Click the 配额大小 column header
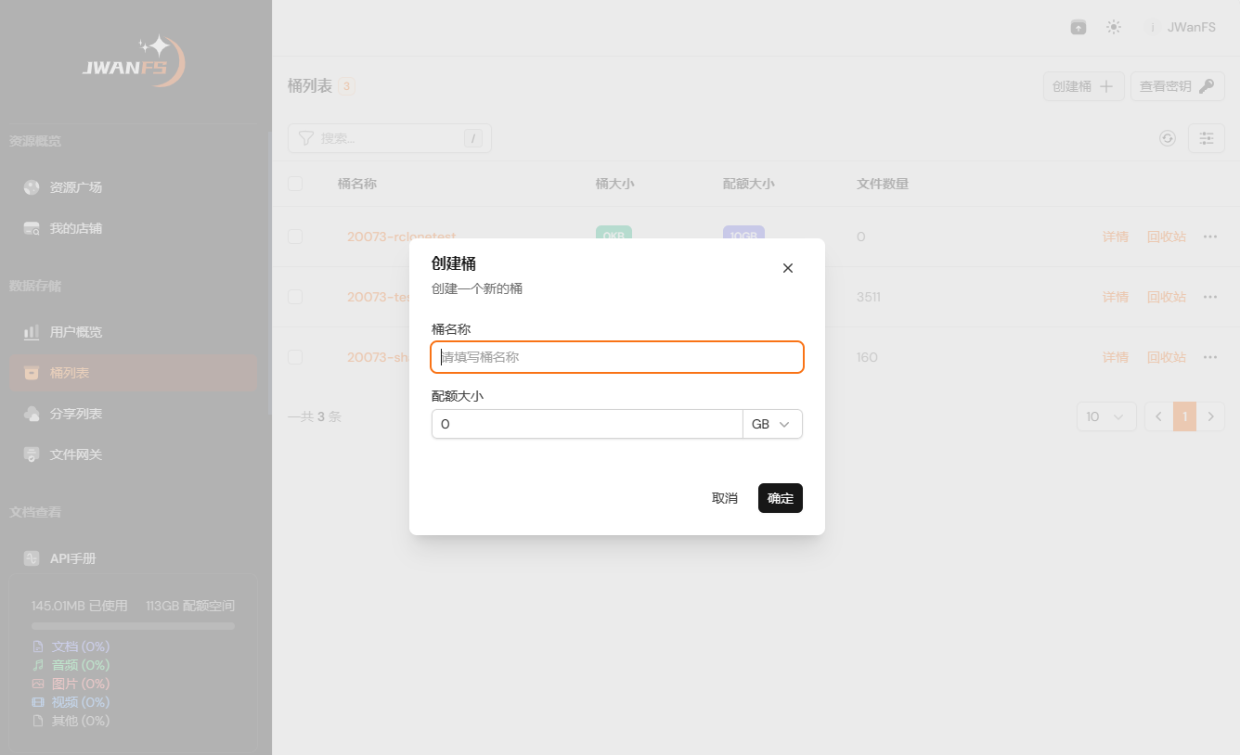1240x755 pixels. pyautogui.click(x=748, y=184)
